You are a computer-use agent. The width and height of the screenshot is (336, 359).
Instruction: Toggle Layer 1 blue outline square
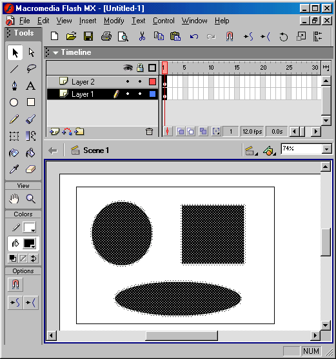pos(152,94)
